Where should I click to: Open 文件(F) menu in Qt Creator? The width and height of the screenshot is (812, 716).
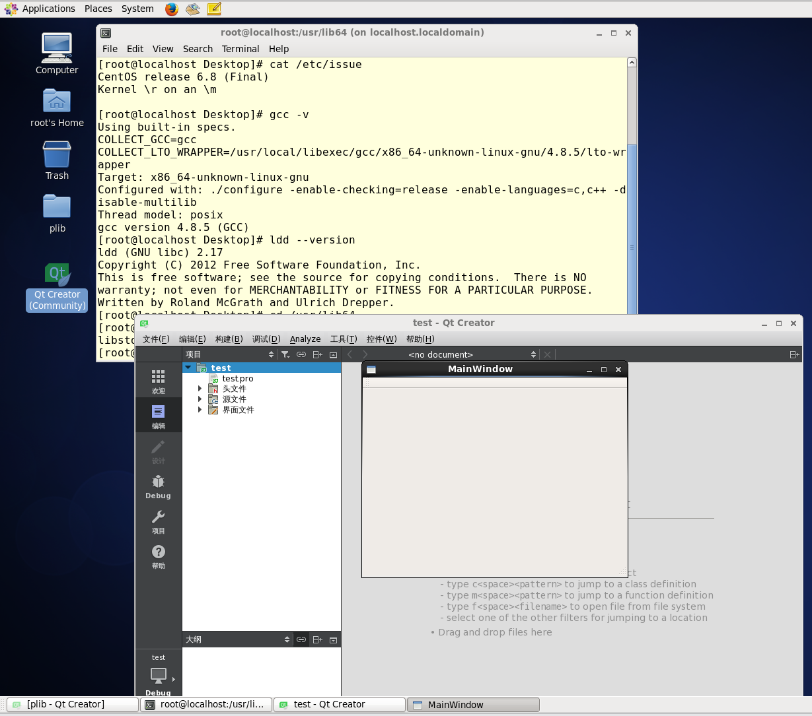point(156,339)
